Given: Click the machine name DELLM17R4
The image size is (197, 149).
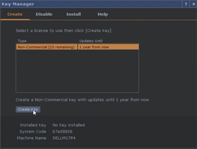Looking at the screenshot, I should click(x=64, y=138).
